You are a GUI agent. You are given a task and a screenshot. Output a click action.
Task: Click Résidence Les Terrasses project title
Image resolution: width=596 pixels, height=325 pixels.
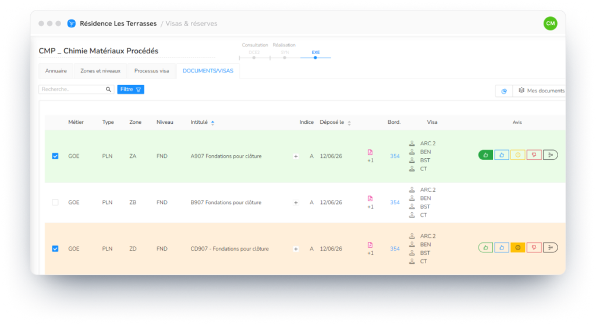118,23
